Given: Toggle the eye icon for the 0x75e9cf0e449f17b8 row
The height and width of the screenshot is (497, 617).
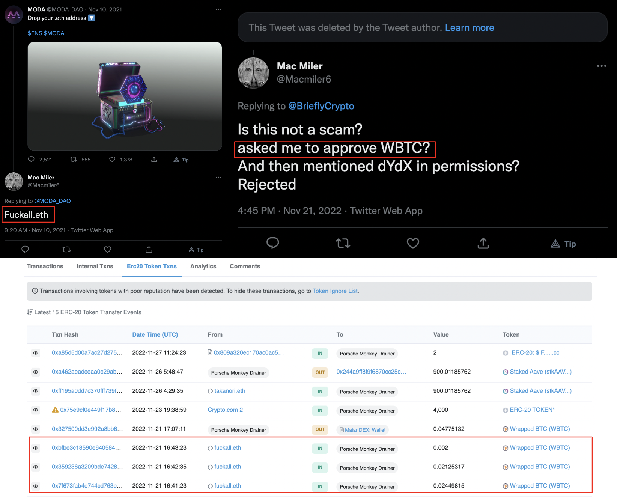Looking at the screenshot, I should point(36,410).
